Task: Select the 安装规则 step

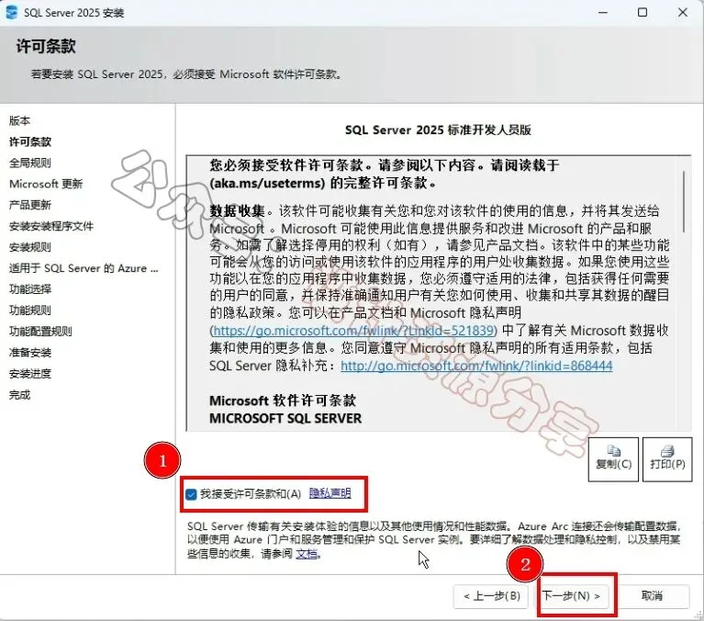Action: pos(30,247)
